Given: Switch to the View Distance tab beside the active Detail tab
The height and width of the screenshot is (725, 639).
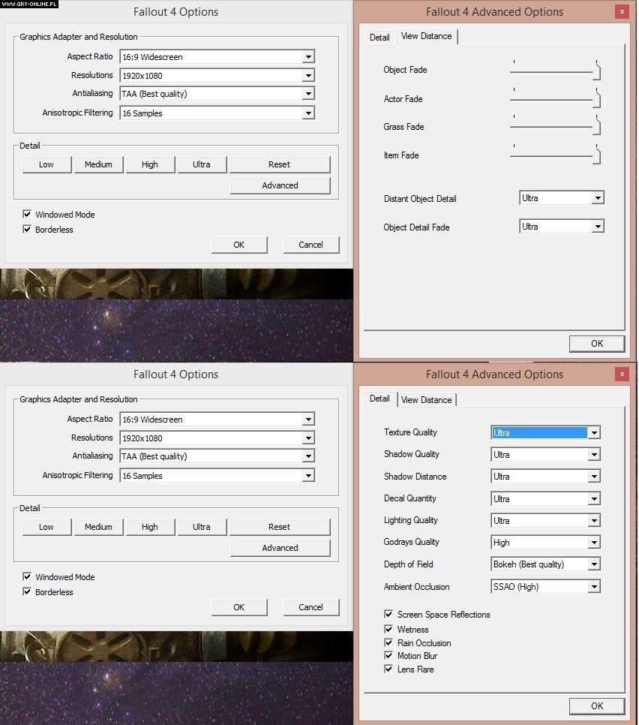Looking at the screenshot, I should (426, 400).
